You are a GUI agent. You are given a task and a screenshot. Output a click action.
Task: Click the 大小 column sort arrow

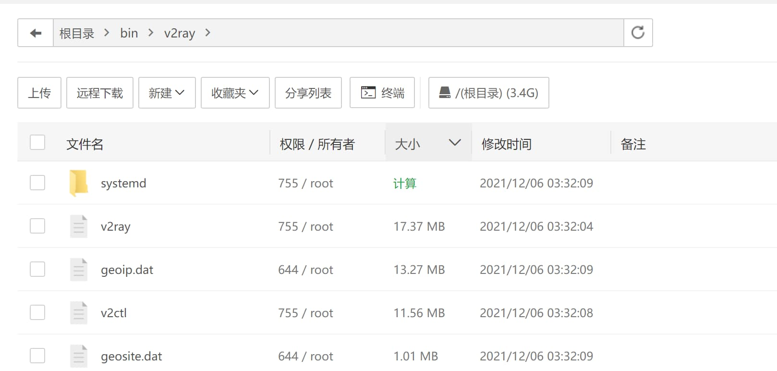click(455, 142)
